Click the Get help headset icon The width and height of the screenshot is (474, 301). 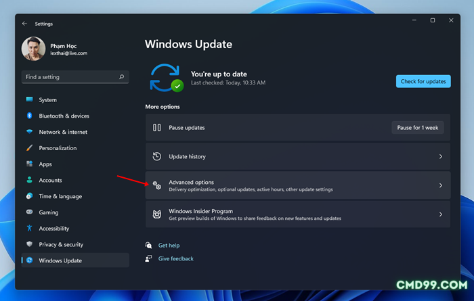pyautogui.click(x=148, y=245)
